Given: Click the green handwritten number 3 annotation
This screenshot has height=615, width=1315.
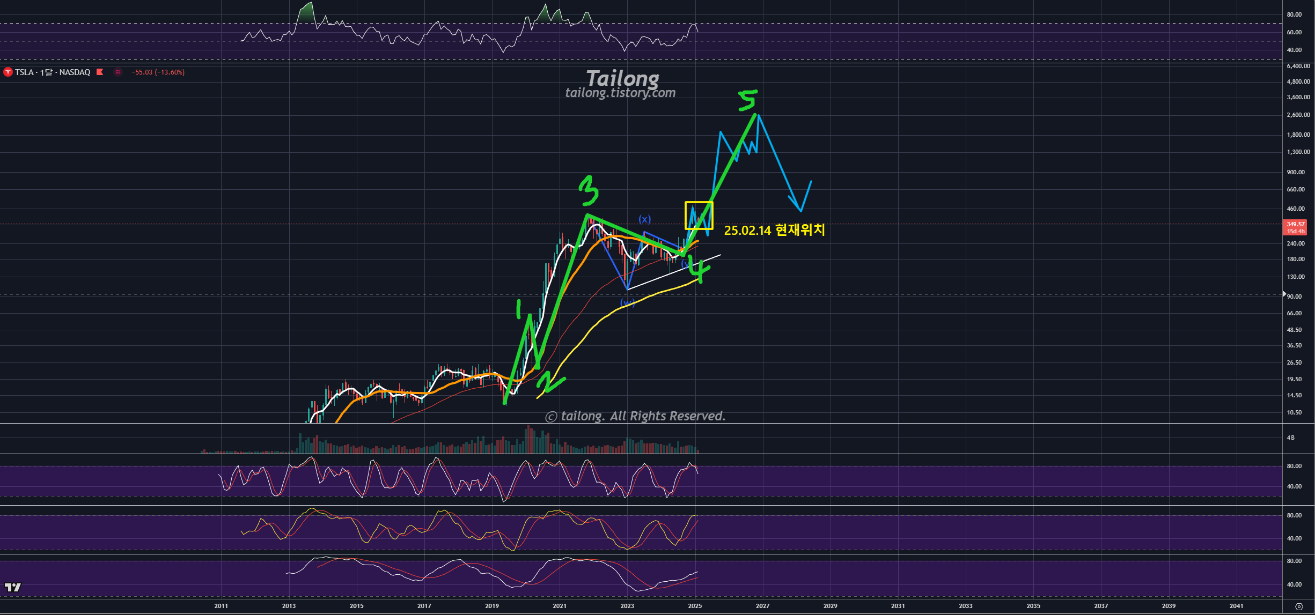Looking at the screenshot, I should (x=589, y=190).
